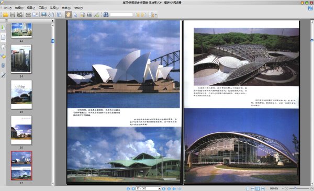Switch to facing pages view mode

point(258,188)
